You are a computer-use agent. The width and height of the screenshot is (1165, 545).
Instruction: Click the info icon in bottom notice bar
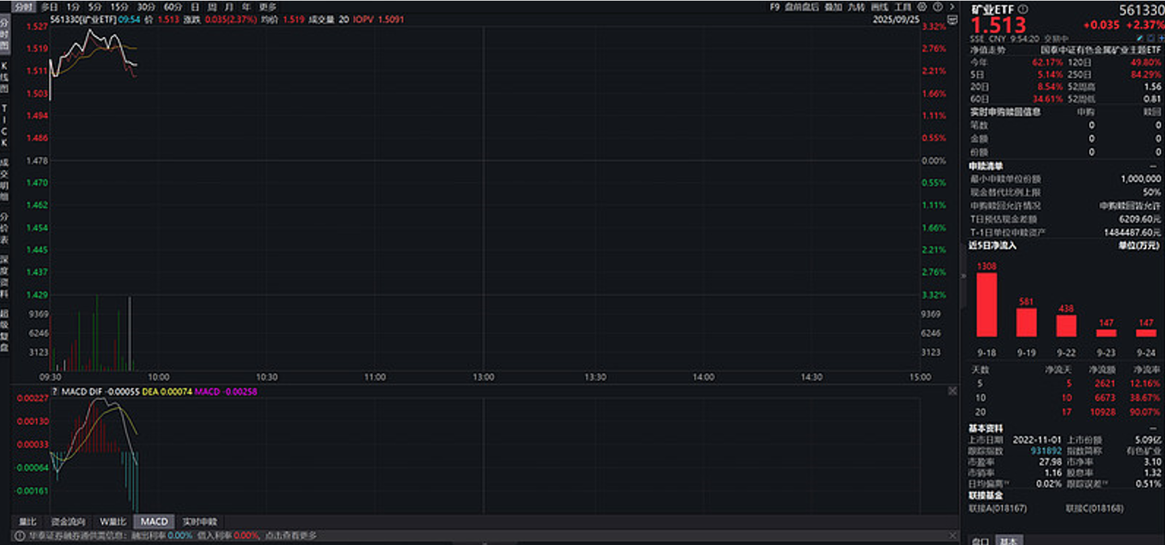point(19,536)
